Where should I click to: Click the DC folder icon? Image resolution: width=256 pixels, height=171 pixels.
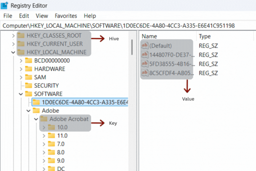click(x=51, y=169)
